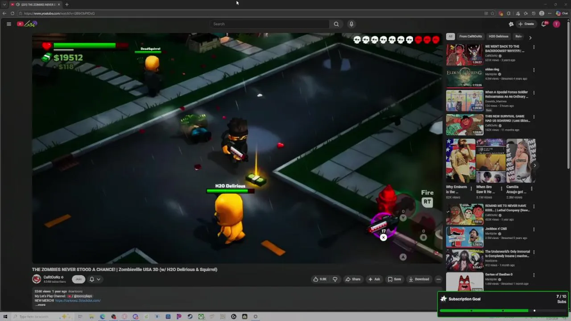Close the YouTube browser tab
This screenshot has height=321, width=571.
point(58,4)
